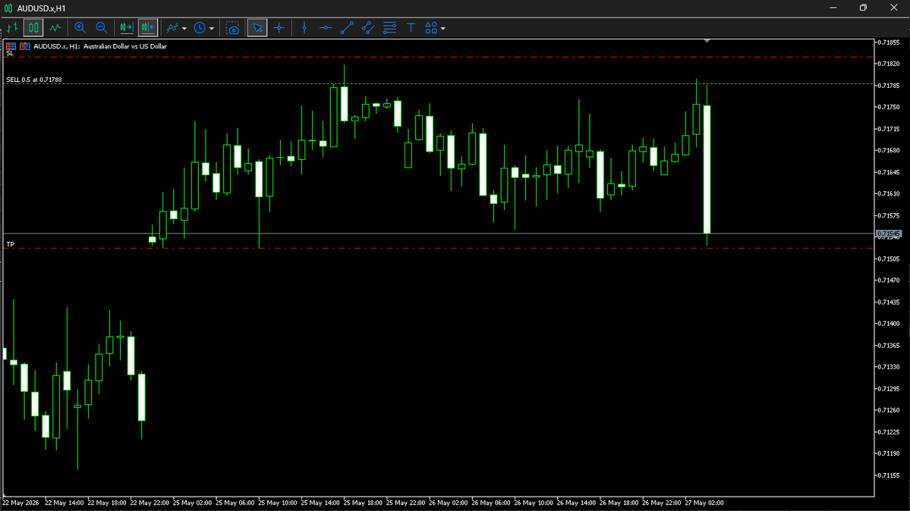This screenshot has height=511, width=910.
Task: Click the 25 May 14:00 time label
Action: pyautogui.click(x=320, y=503)
